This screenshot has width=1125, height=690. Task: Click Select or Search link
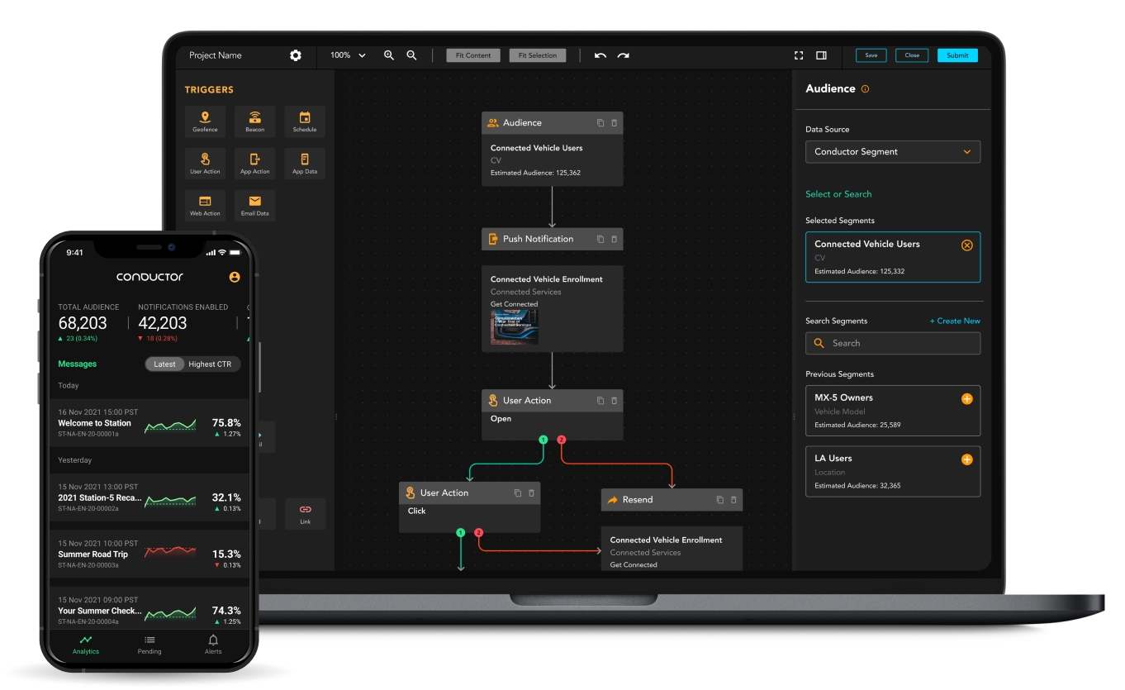[x=838, y=194]
